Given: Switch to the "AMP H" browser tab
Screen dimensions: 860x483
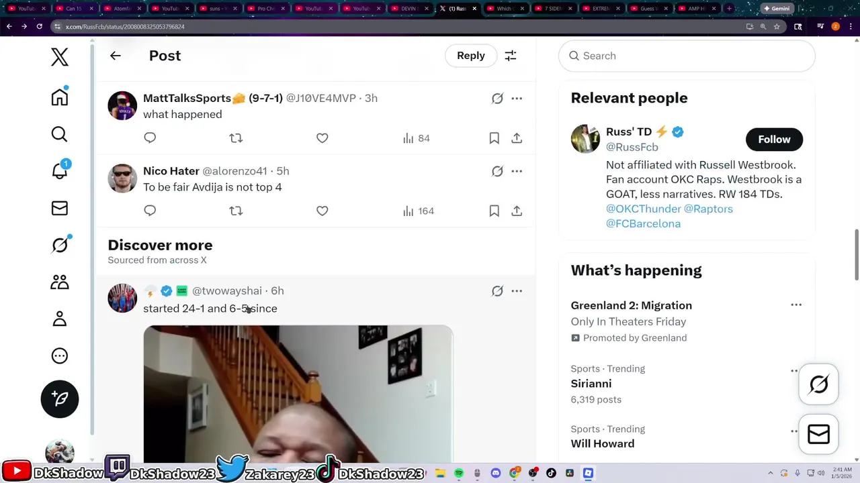Looking at the screenshot, I should coord(697,9).
